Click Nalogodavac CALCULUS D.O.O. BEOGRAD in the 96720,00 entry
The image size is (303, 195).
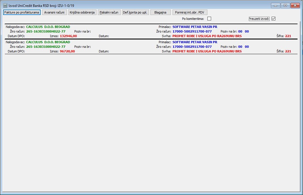48,42
